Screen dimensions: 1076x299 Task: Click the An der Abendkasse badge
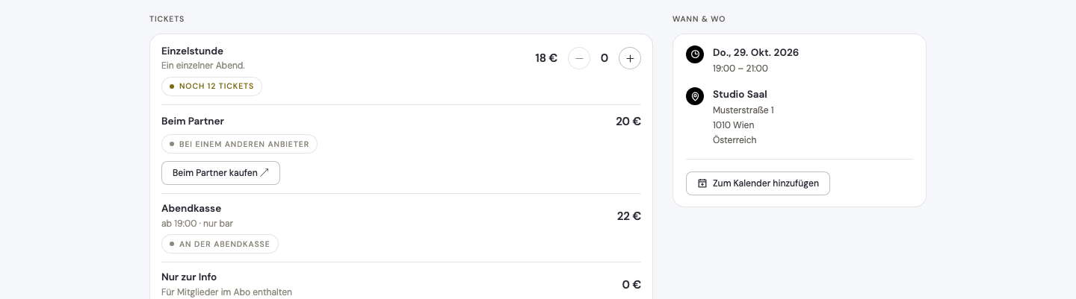pyautogui.click(x=220, y=244)
